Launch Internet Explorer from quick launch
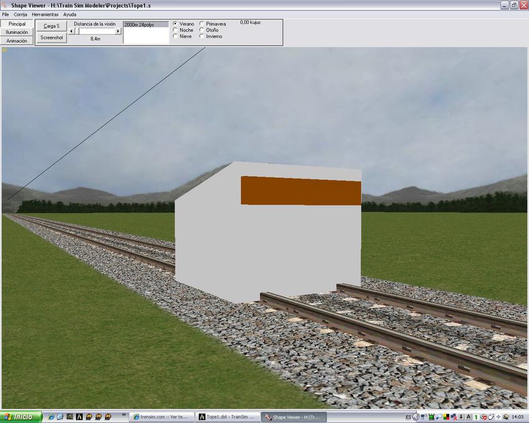The width and height of the screenshot is (529, 423). coord(50,417)
